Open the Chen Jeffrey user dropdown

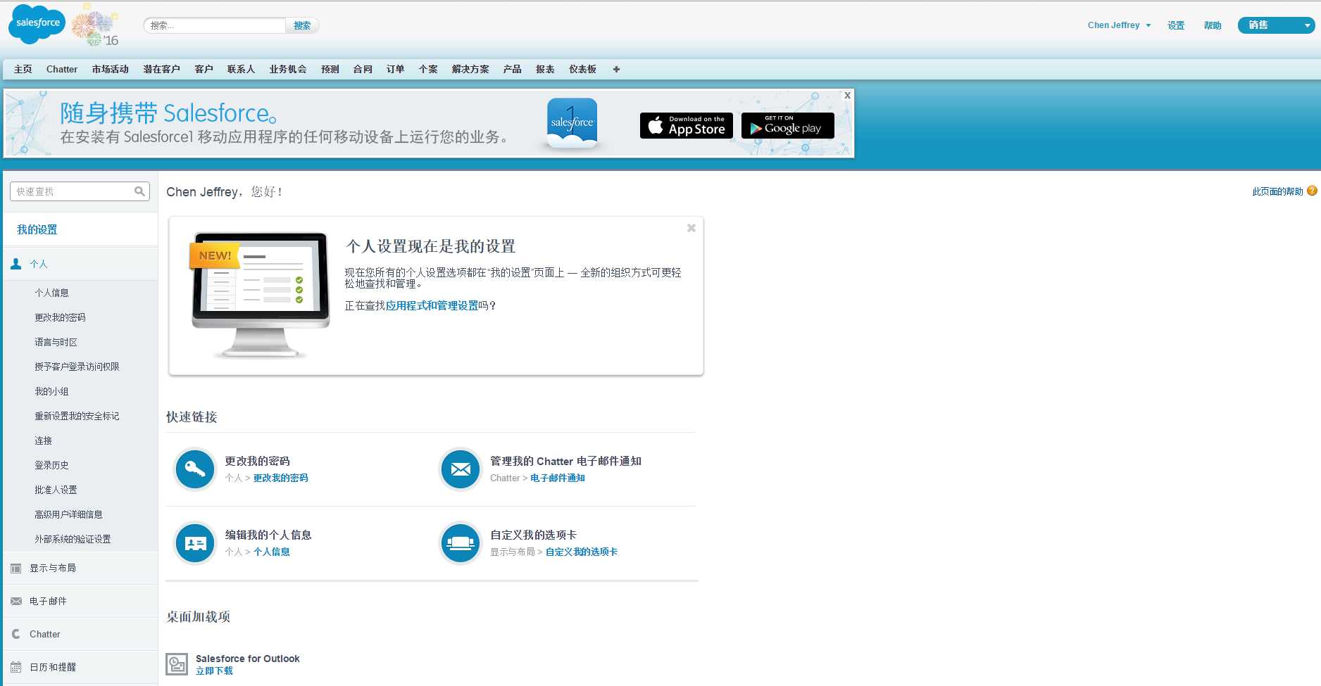coord(1119,25)
